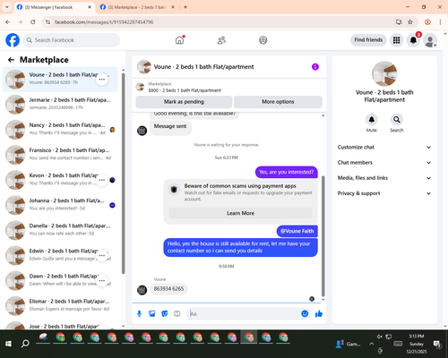The height and width of the screenshot is (358, 448).
Task: Open taskbar clock showing 5:13 PM
Action: tap(417, 344)
